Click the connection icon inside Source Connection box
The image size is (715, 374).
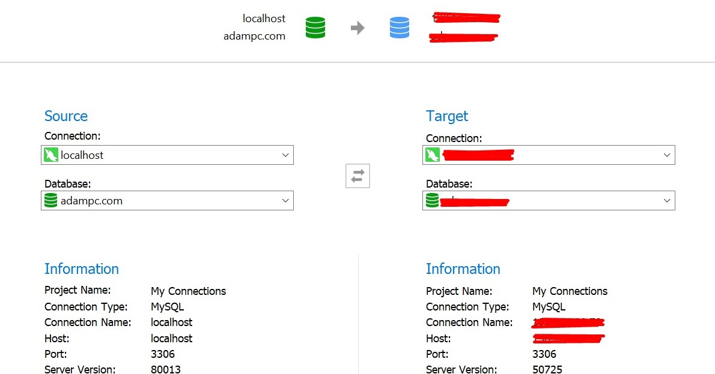coord(52,155)
